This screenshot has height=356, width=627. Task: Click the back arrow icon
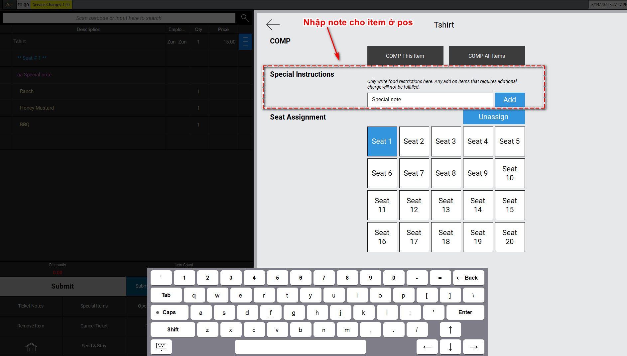(273, 25)
